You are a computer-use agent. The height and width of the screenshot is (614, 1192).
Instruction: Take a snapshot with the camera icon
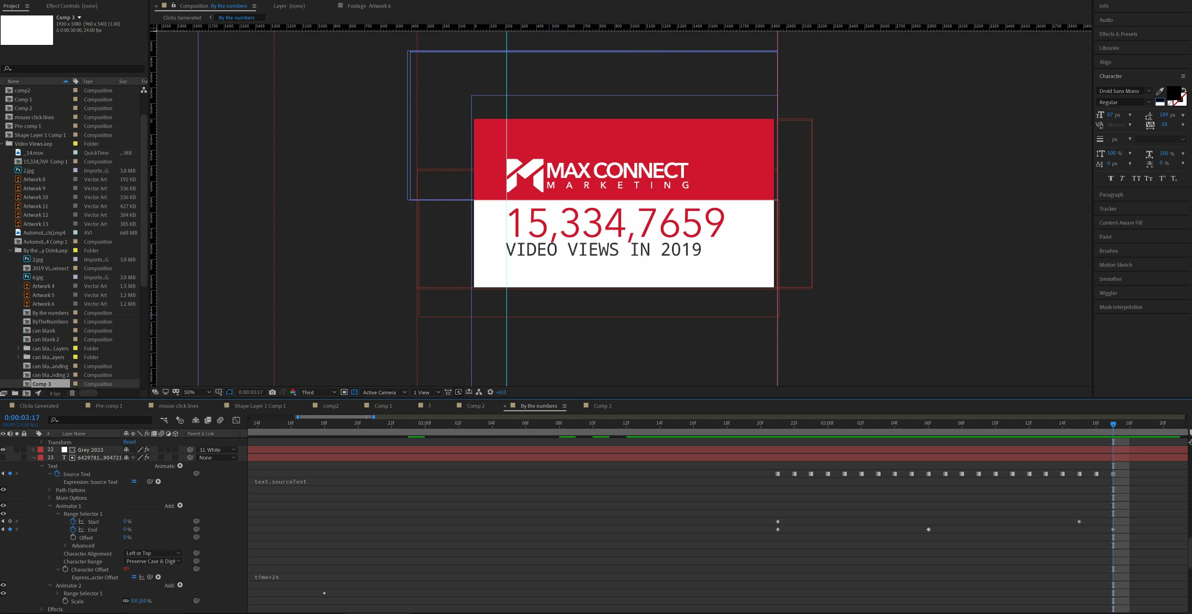point(272,392)
